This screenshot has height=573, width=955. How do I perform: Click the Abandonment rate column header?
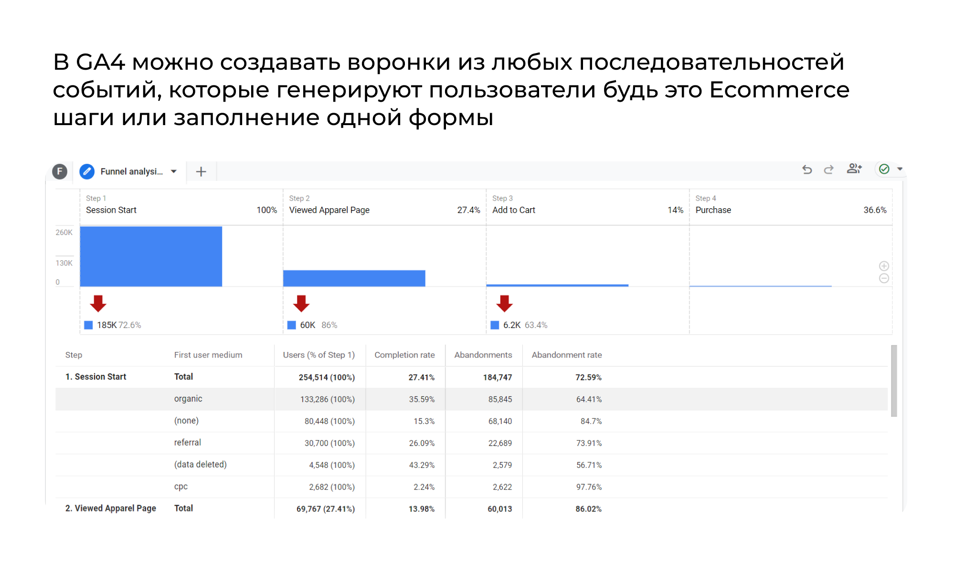click(x=566, y=355)
